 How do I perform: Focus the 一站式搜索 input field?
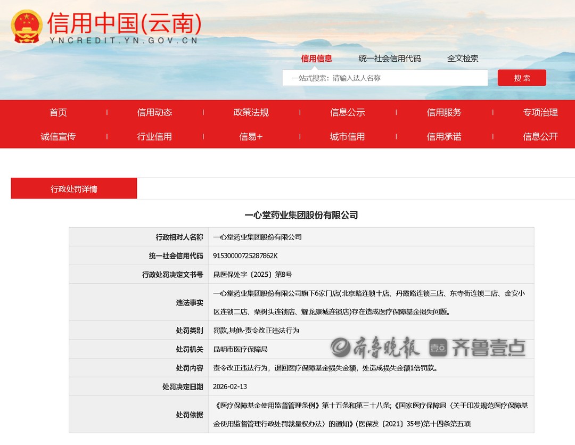(x=384, y=78)
